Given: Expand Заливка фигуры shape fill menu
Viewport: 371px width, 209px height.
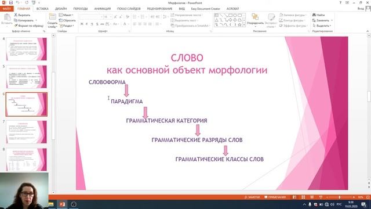Looking at the screenshot, I should [293, 15].
